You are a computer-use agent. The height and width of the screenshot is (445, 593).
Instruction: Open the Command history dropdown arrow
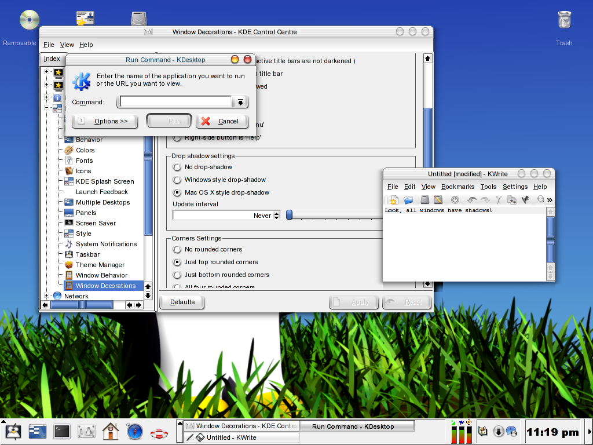240,102
